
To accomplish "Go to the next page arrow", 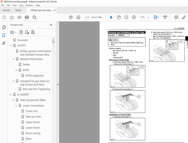I will tap(78, 17).
